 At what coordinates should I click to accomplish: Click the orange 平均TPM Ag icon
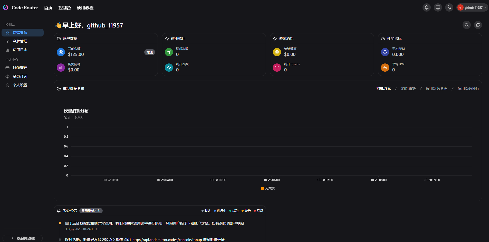(385, 68)
